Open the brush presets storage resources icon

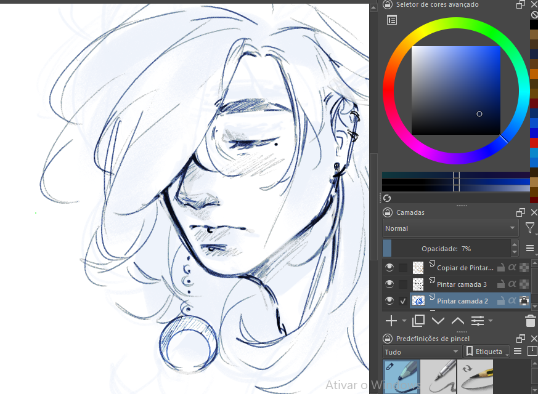[x=532, y=351]
